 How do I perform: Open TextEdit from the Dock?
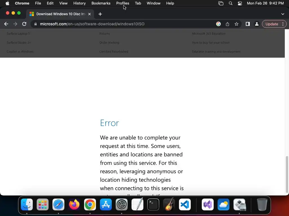(x=137, y=204)
